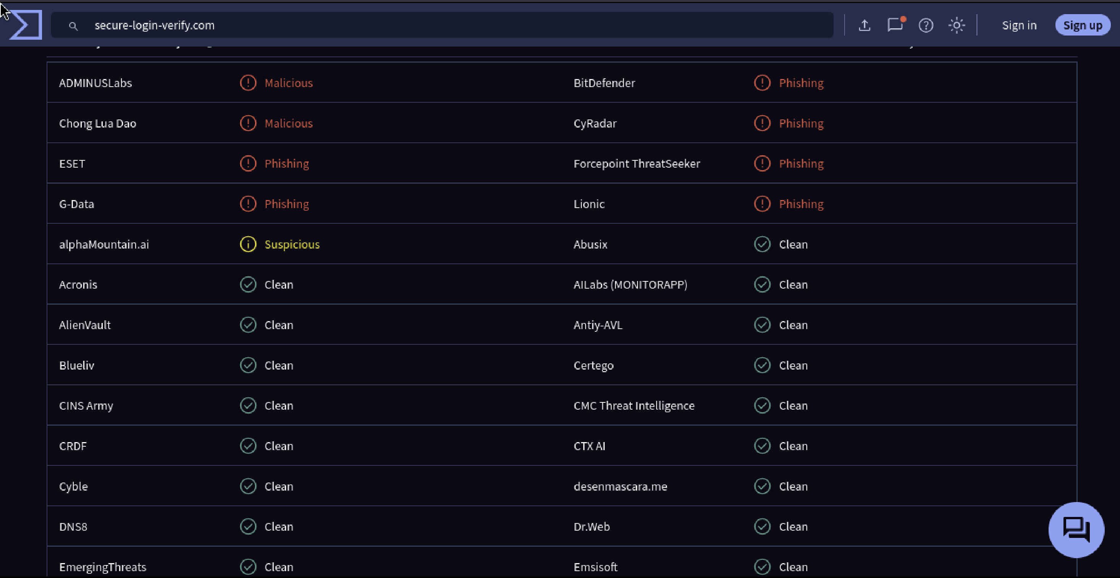The height and width of the screenshot is (578, 1120).
Task: Click the VirusTotal sigma logo
Action: [x=26, y=25]
